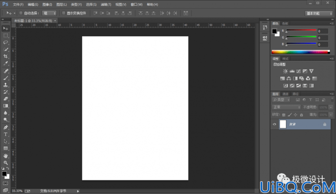Select the Horizontal Type tool
Screen dimensions: 336x194
click(6, 134)
